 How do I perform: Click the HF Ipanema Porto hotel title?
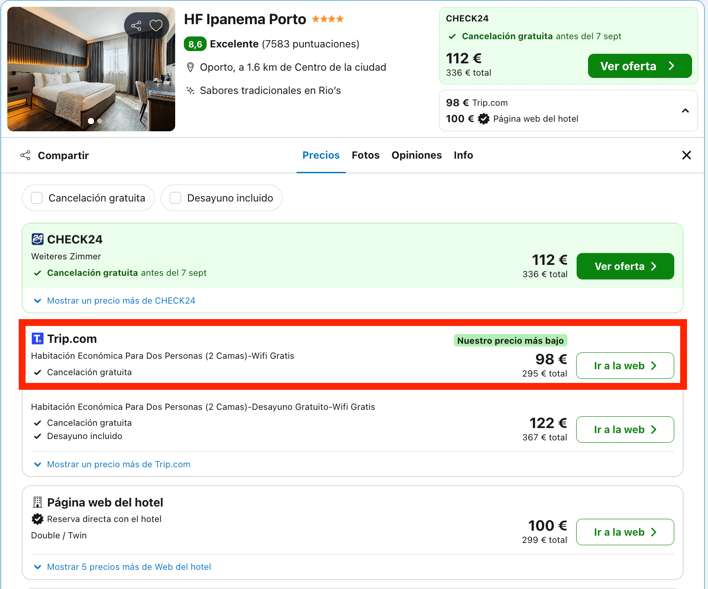[245, 19]
